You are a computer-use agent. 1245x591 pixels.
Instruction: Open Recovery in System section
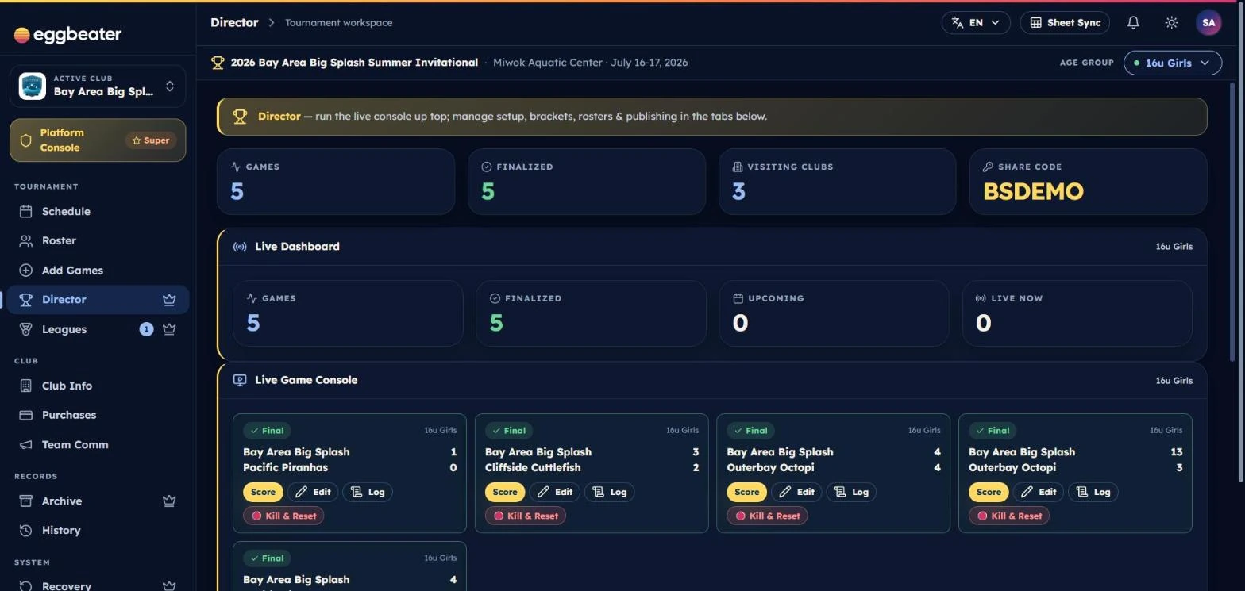click(x=98, y=585)
